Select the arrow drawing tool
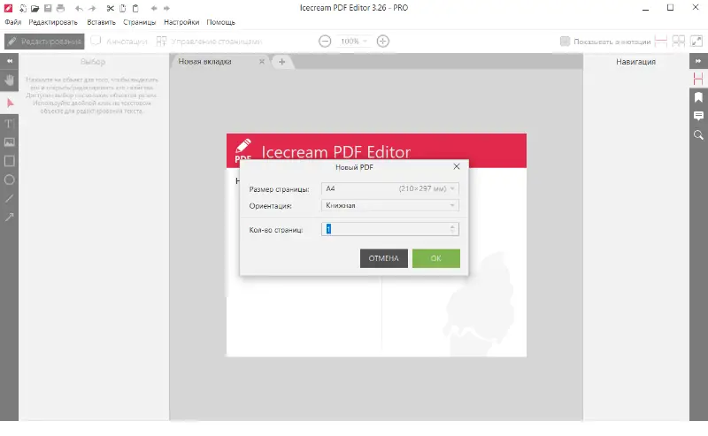708x436 pixels. coord(9,217)
